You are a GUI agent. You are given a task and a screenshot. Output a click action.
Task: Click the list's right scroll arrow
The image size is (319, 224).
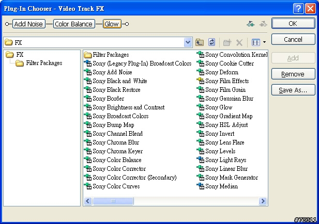263,201
